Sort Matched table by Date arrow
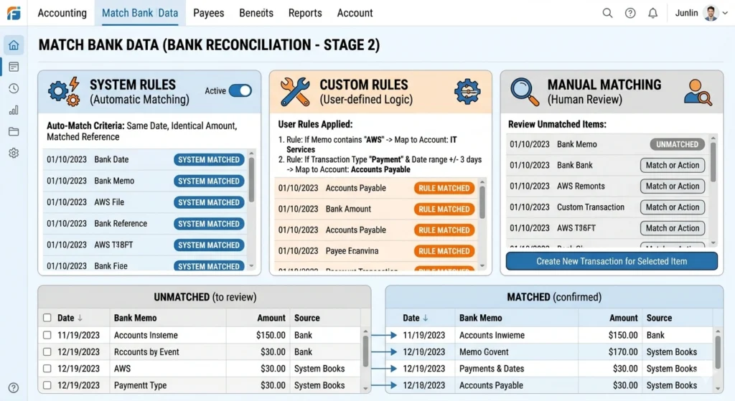 [426, 318]
